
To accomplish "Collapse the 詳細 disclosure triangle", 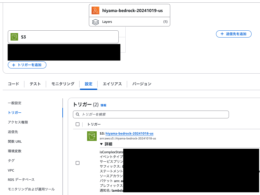I will pyautogui.click(x=102, y=144).
